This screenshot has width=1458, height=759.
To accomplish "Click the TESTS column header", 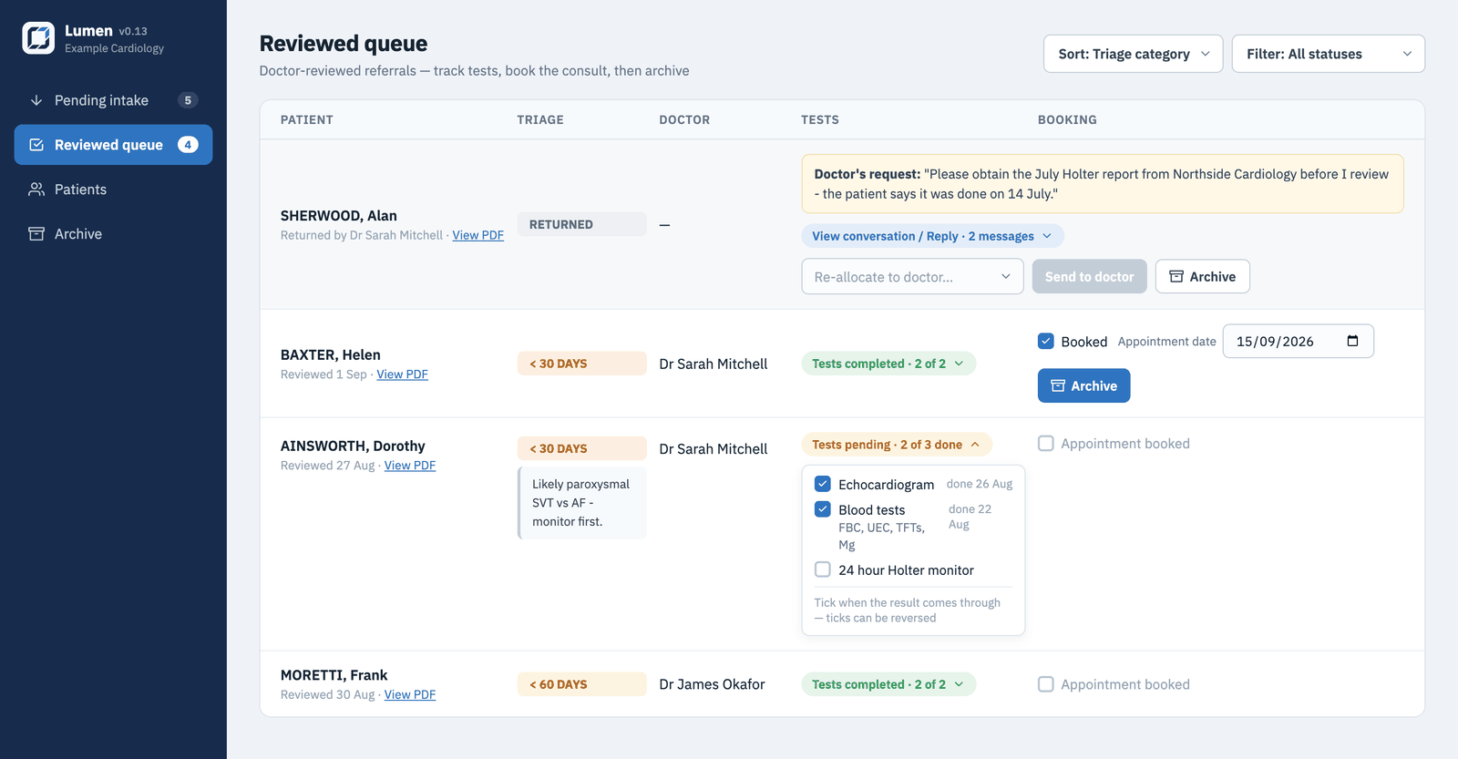I will click(820, 119).
